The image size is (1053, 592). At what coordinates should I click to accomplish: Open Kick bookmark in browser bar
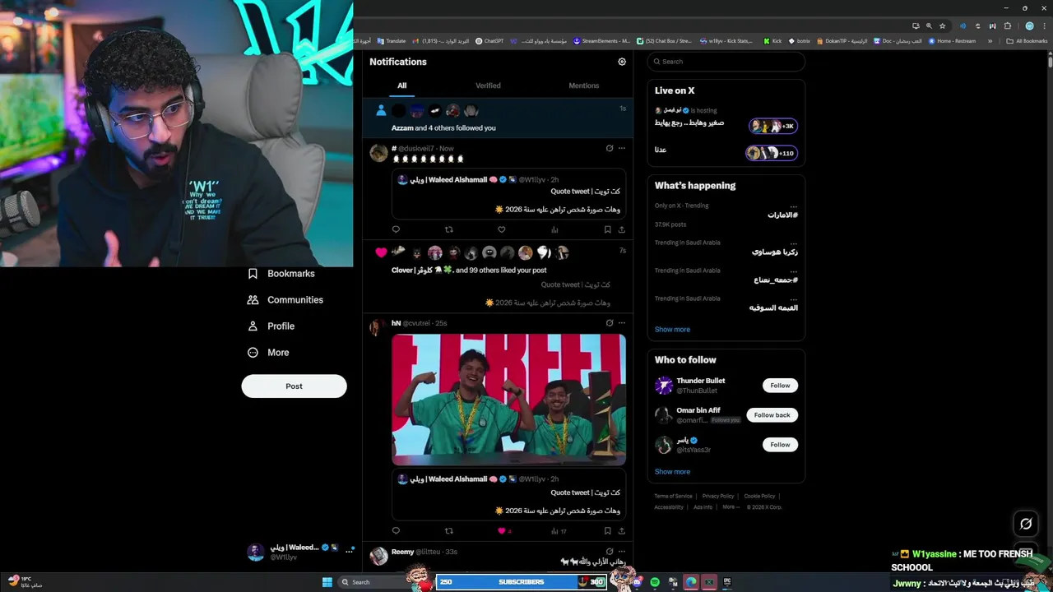pyautogui.click(x=772, y=41)
